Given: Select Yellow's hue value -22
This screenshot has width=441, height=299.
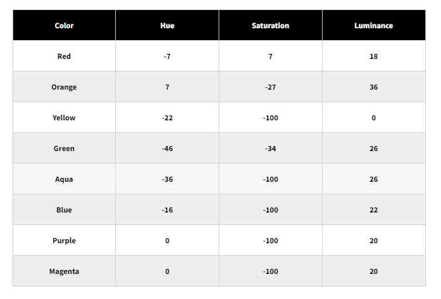Looking at the screenshot, I should click(x=167, y=118).
